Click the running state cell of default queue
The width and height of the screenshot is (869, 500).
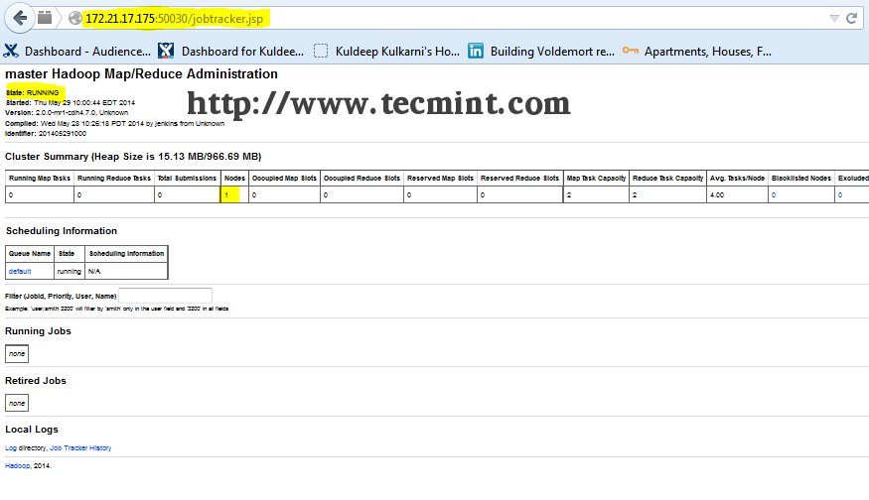tap(70, 271)
